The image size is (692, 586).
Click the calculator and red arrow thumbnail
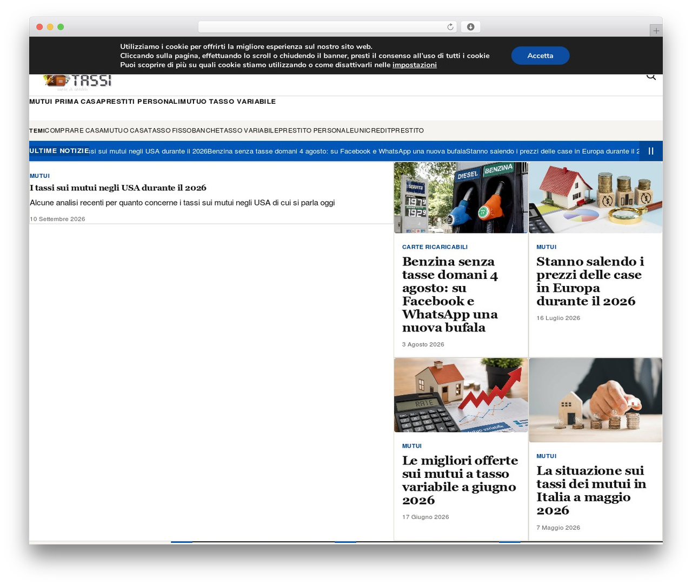pos(461,395)
